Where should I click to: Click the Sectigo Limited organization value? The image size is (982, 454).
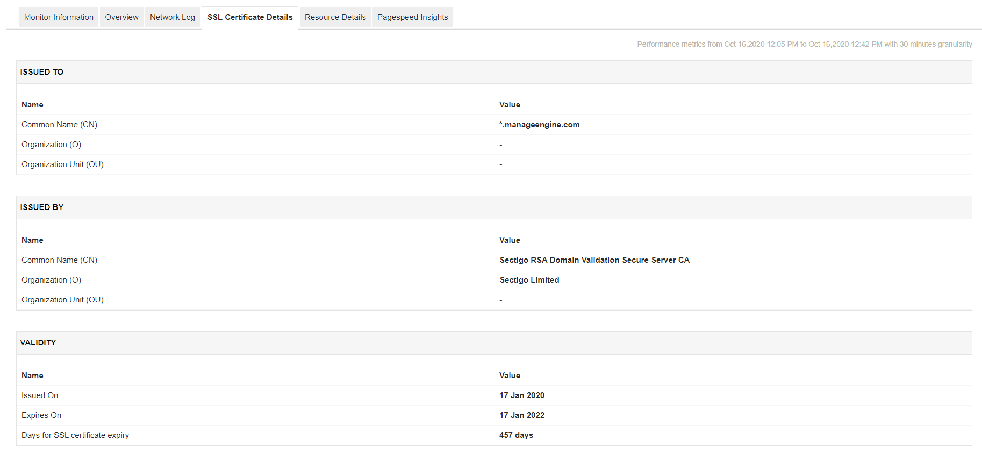(529, 280)
